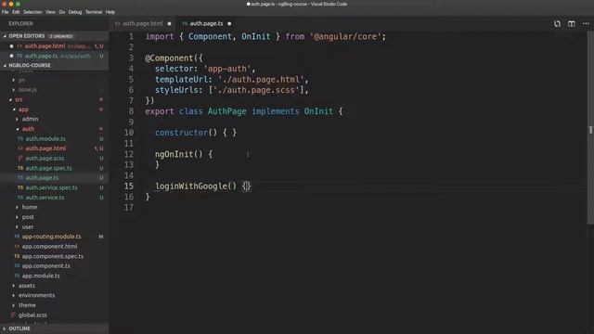The height and width of the screenshot is (334, 594).
Task: Place cursor on loginWithGoogle() line
Action: tap(203, 186)
